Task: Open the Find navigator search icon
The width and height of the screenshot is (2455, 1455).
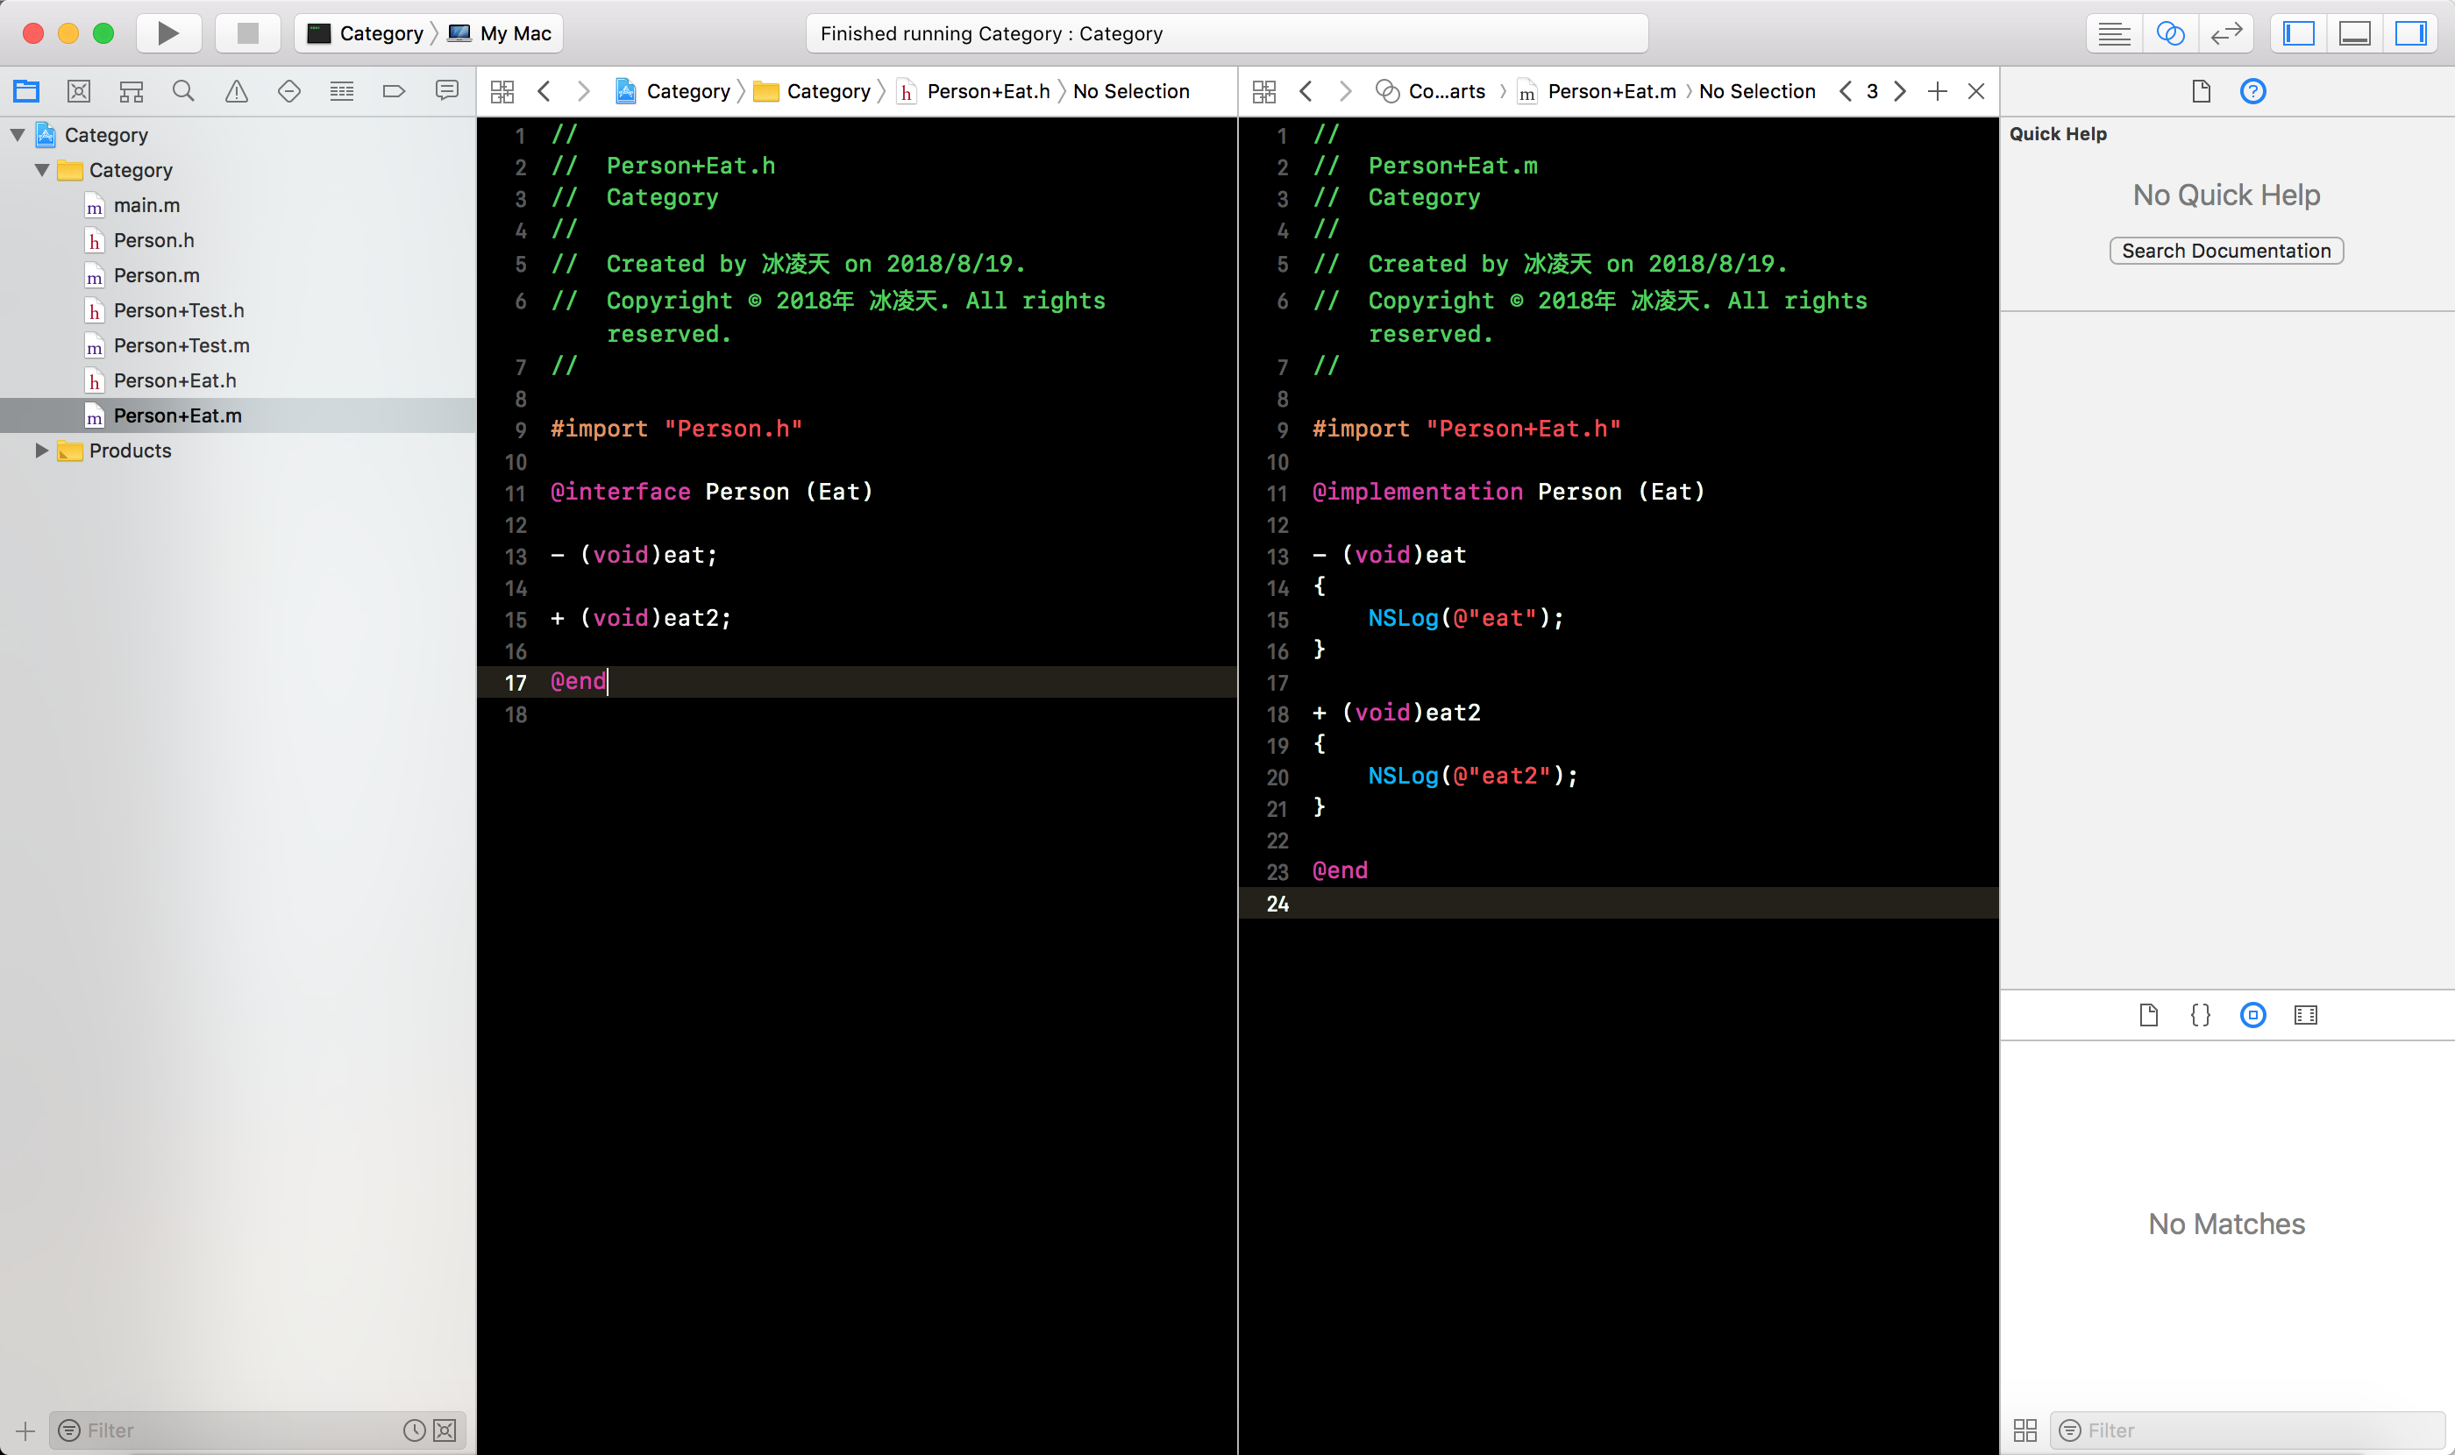Action: tap(183, 91)
